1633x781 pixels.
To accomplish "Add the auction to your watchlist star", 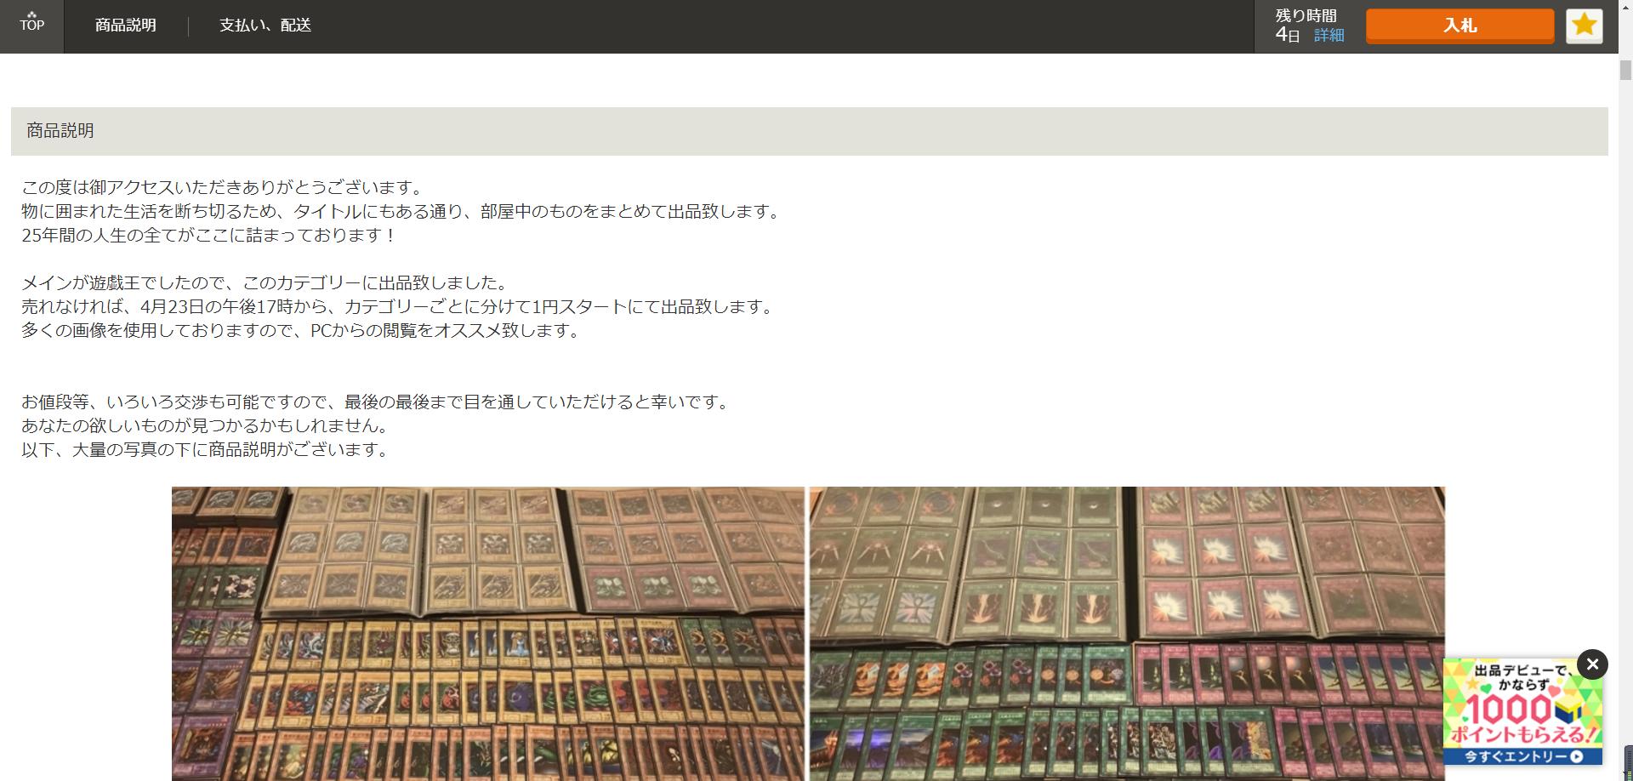I will [1583, 26].
